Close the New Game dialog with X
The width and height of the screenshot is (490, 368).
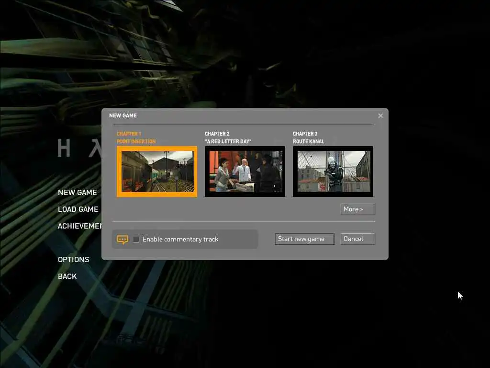pyautogui.click(x=380, y=116)
